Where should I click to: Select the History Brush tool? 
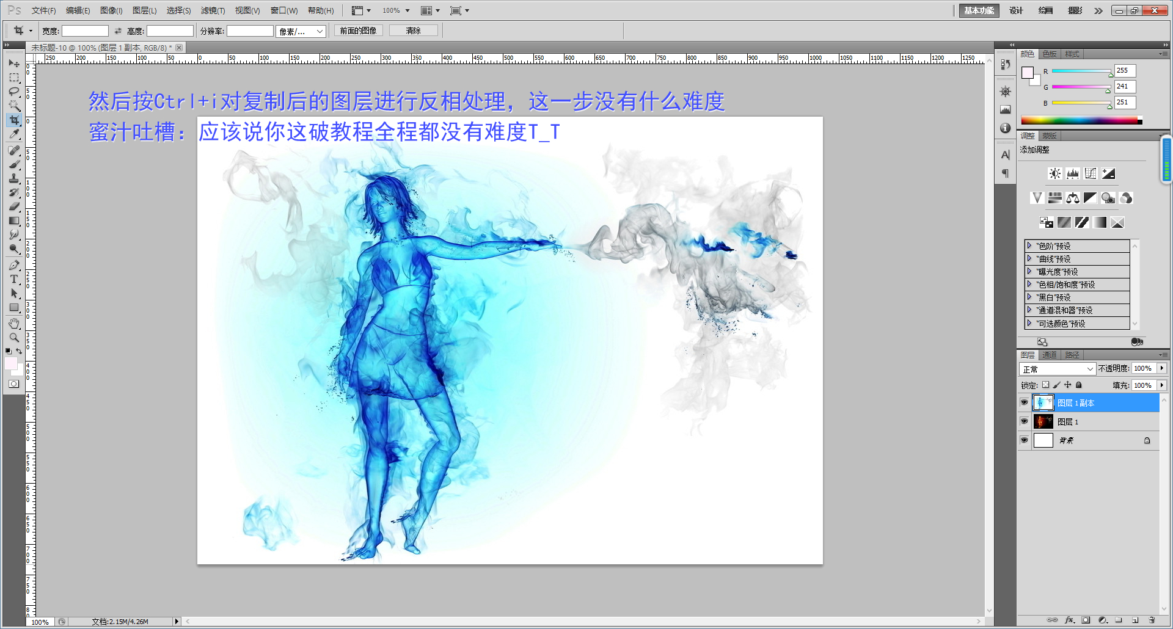click(14, 192)
